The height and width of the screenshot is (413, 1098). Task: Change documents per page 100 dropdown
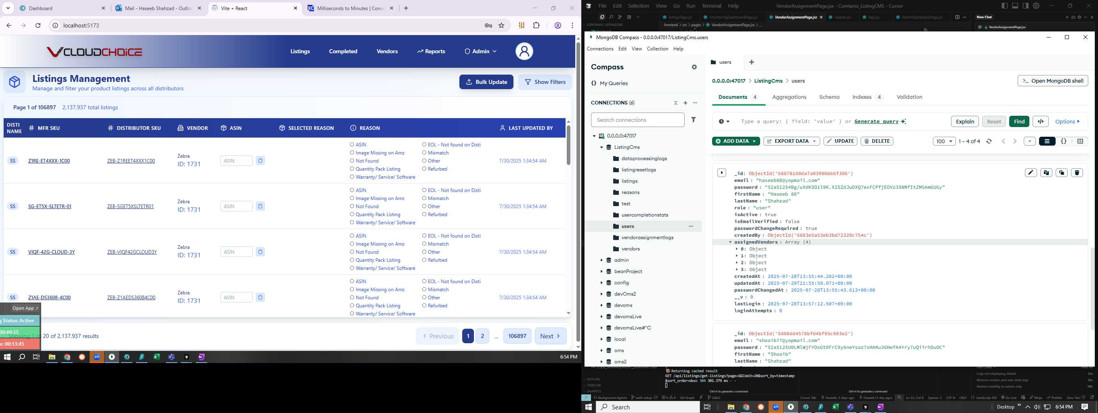tap(944, 141)
